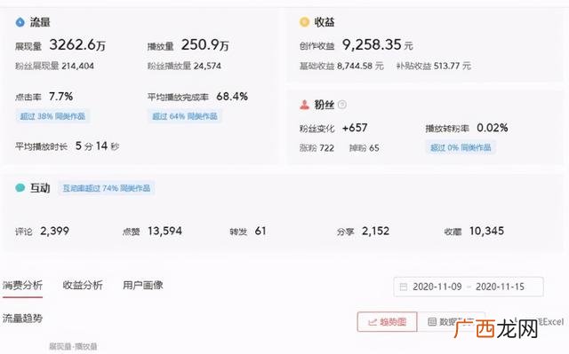Show the 趋势图 chart view

(388, 322)
